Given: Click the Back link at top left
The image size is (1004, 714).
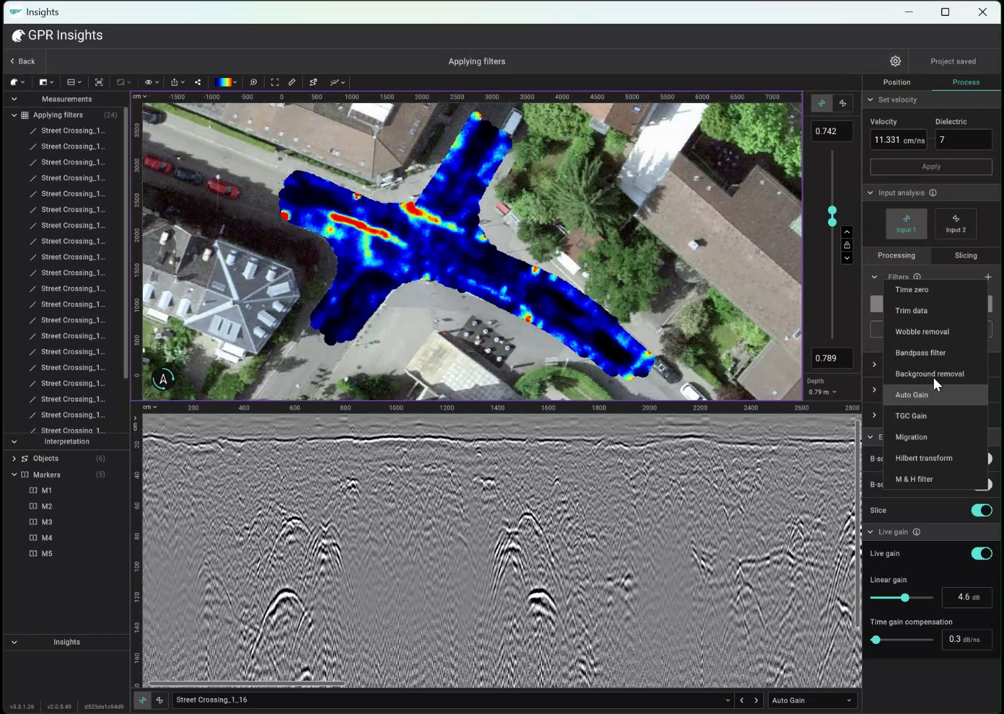Looking at the screenshot, I should point(22,61).
